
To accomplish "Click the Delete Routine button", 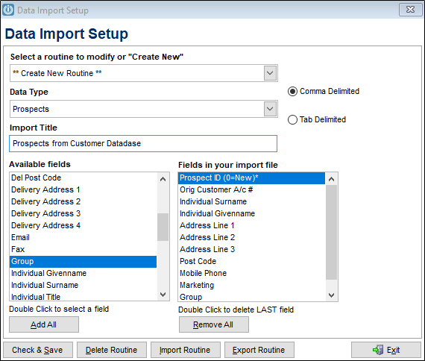I will [x=112, y=350].
